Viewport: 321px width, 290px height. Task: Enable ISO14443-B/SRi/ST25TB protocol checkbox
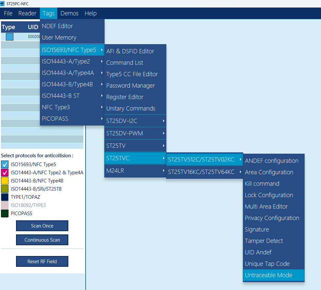pyautogui.click(x=5, y=189)
